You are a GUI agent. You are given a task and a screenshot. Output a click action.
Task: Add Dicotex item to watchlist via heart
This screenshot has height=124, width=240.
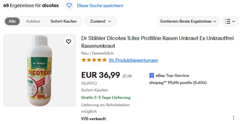click(x=69, y=41)
